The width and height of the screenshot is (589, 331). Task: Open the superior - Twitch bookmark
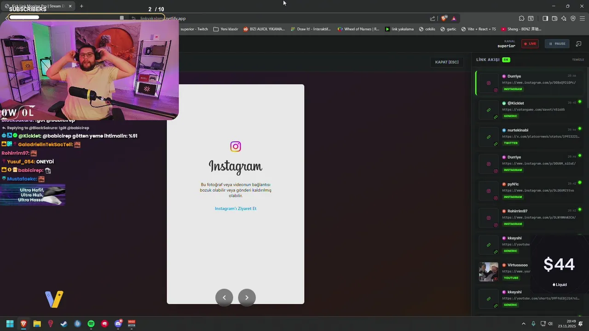pos(194,29)
